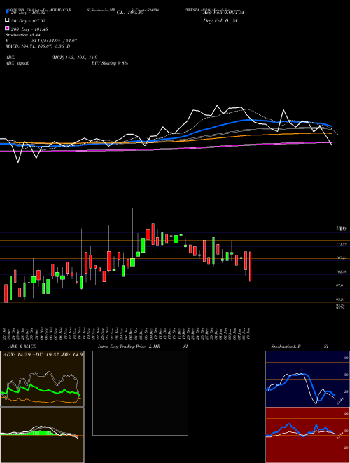This screenshot has width=350, height=463.
Task: Click the 'CL: 100.35' closing price text
Action: coord(130,13)
